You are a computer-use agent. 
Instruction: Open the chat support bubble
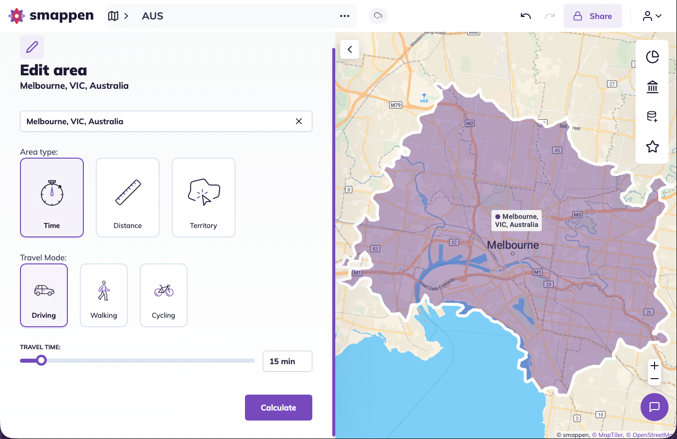[655, 407]
